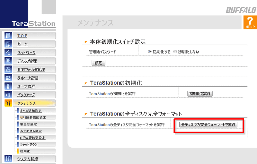This screenshot has width=257, height=164.
Task: Open 表示パネル設定 submenu link
Action: pos(31,131)
